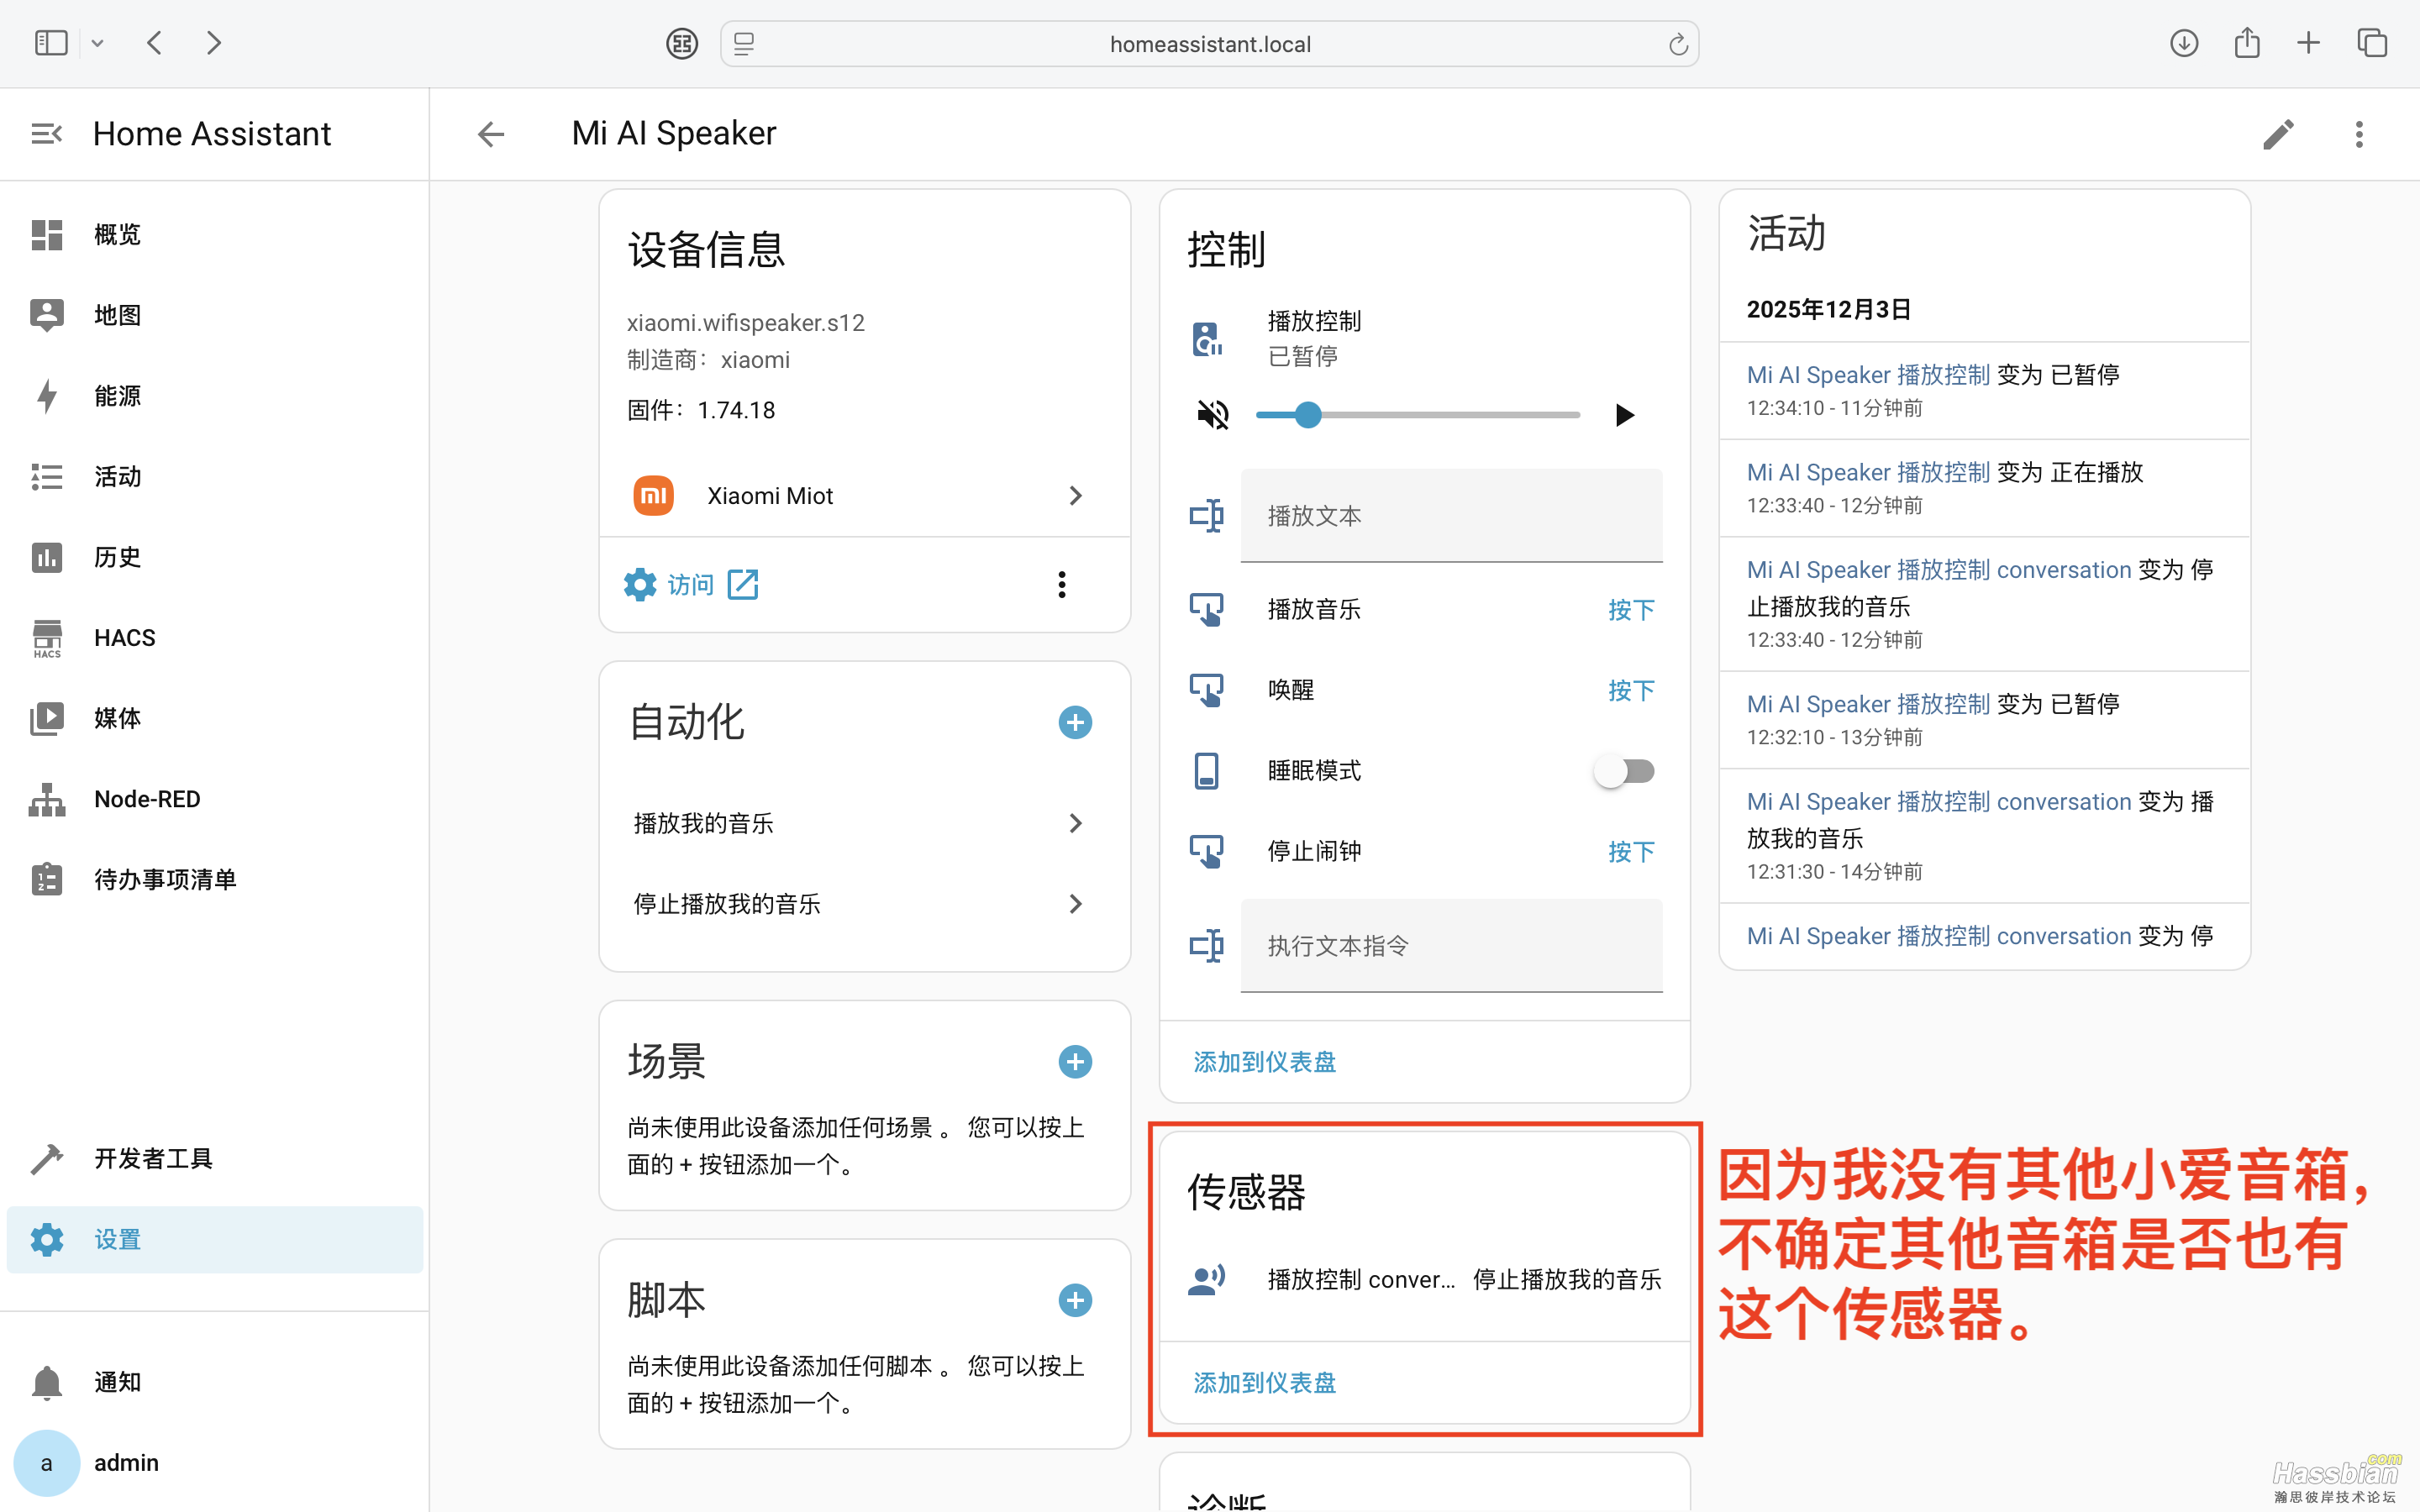Expand the Xiaomi Miot integration entry
Image resolution: width=2420 pixels, height=1512 pixels.
[x=1075, y=495]
